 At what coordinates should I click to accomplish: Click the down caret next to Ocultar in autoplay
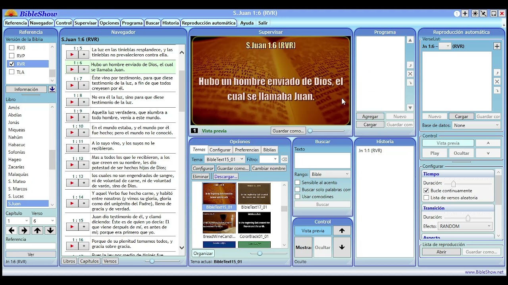coord(488,153)
